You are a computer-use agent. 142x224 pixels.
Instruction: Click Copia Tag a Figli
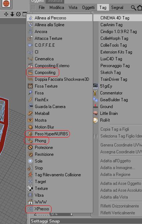pyautogui.click(x=115, y=129)
